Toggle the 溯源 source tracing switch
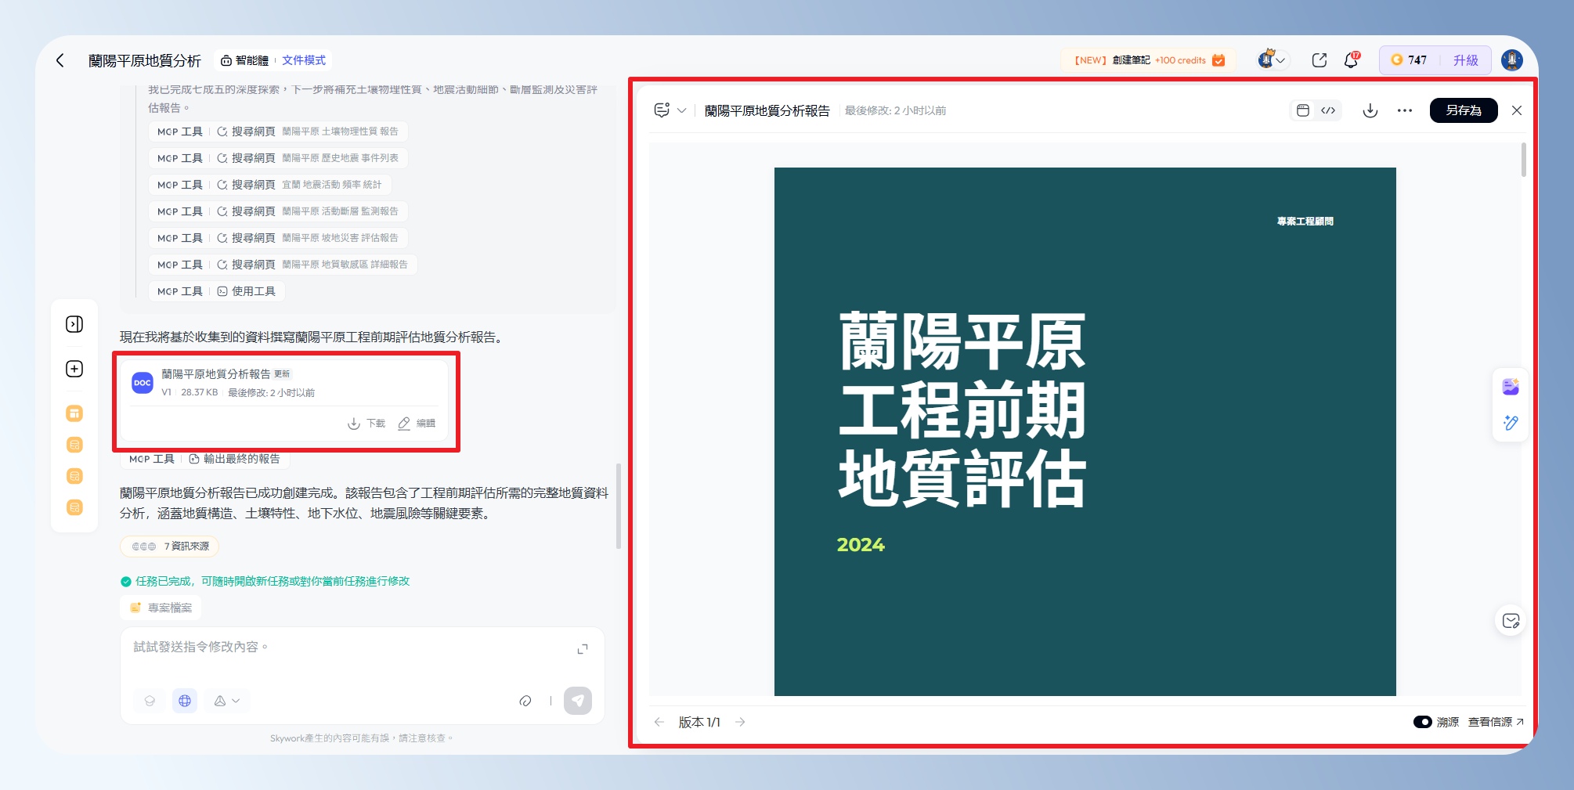 click(x=1422, y=722)
